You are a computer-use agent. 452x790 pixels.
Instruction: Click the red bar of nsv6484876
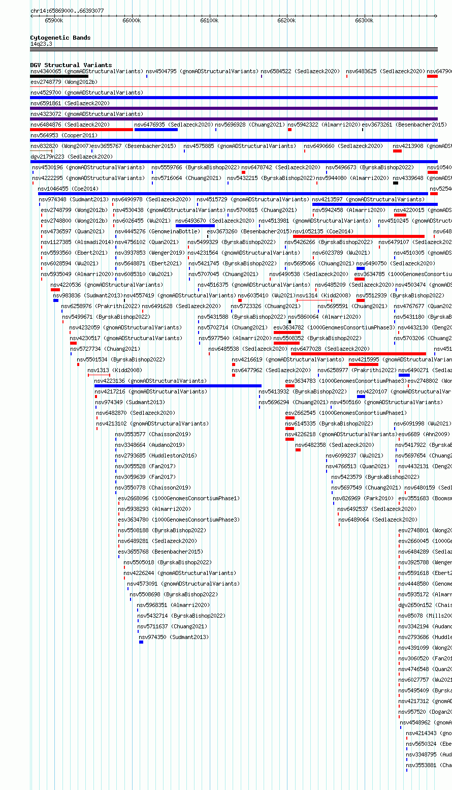(82, 130)
